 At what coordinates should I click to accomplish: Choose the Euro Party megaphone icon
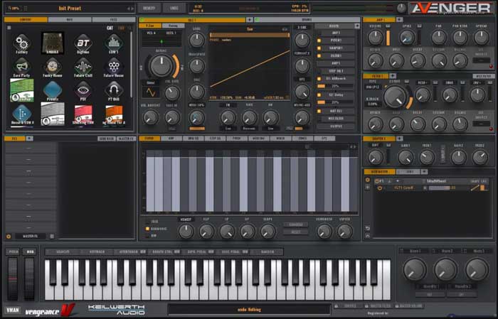[x=21, y=66]
